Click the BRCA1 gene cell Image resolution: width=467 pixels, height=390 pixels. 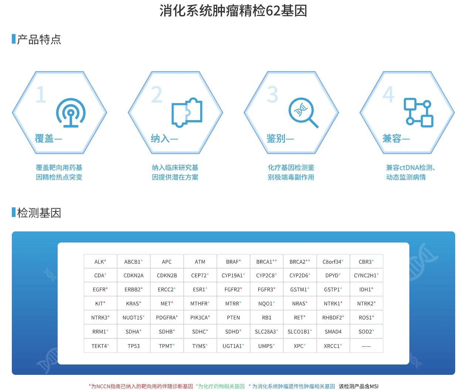coord(266,262)
